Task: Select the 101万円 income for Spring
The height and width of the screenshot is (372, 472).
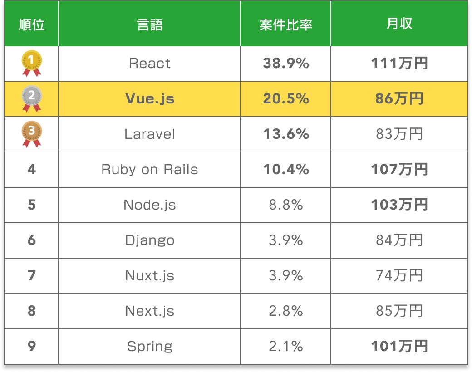Action: (399, 347)
